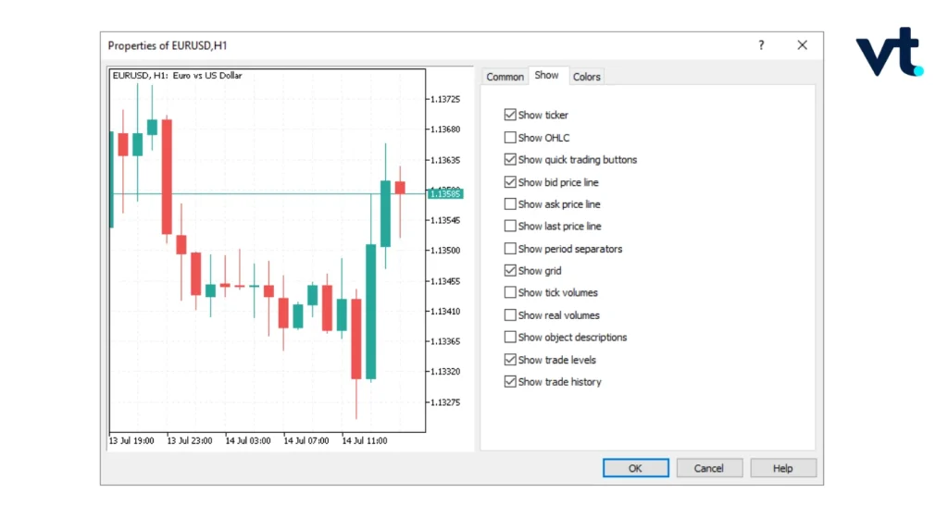Click the VT logo
The height and width of the screenshot is (517, 948).
(x=890, y=52)
